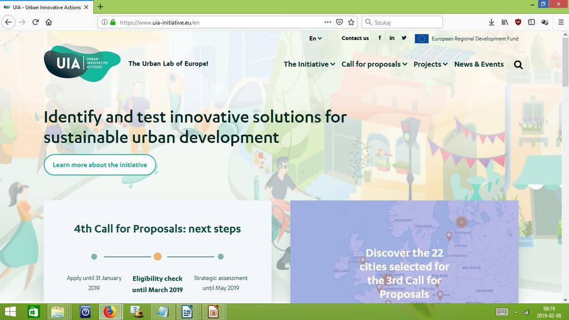Screen dimensions: 569x320
Task: Click the browser forward arrow
Action: pos(22,22)
